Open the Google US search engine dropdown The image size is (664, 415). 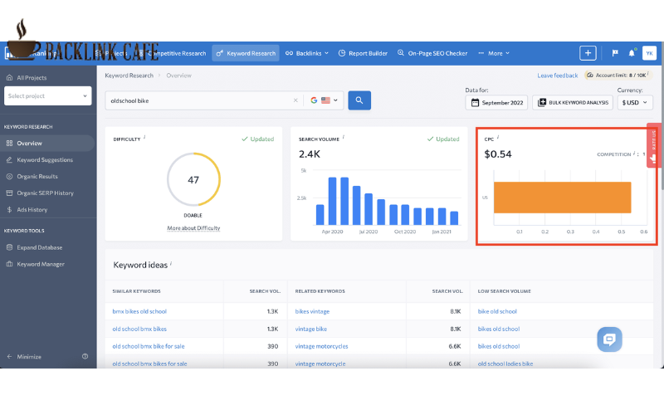point(324,100)
